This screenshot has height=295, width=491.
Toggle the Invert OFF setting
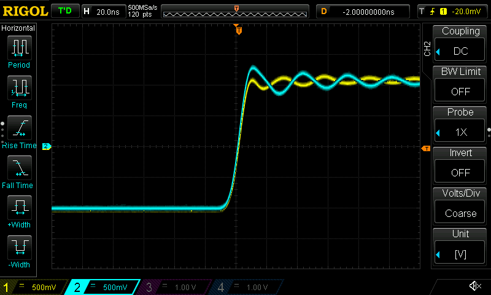click(x=460, y=165)
